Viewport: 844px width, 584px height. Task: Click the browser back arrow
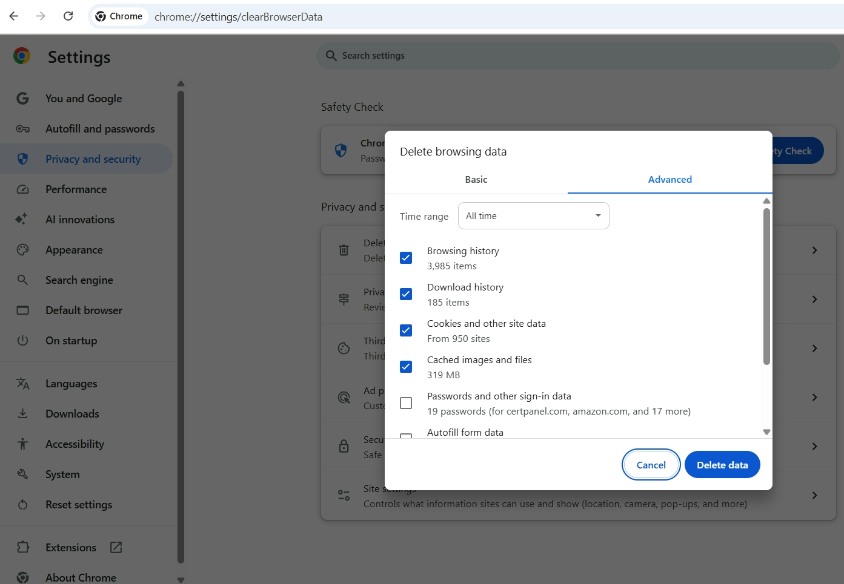click(x=14, y=16)
